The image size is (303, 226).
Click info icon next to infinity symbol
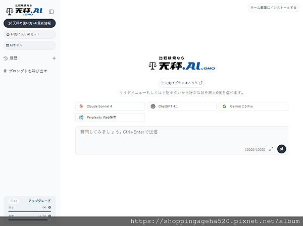coord(49,207)
